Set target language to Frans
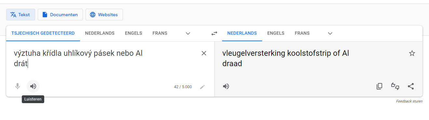This screenshot has width=429, height=120. coord(302,33)
